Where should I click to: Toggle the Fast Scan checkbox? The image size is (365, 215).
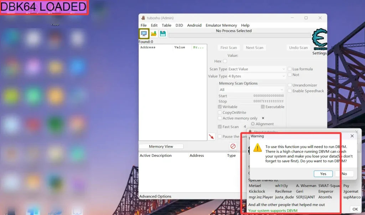point(220,127)
